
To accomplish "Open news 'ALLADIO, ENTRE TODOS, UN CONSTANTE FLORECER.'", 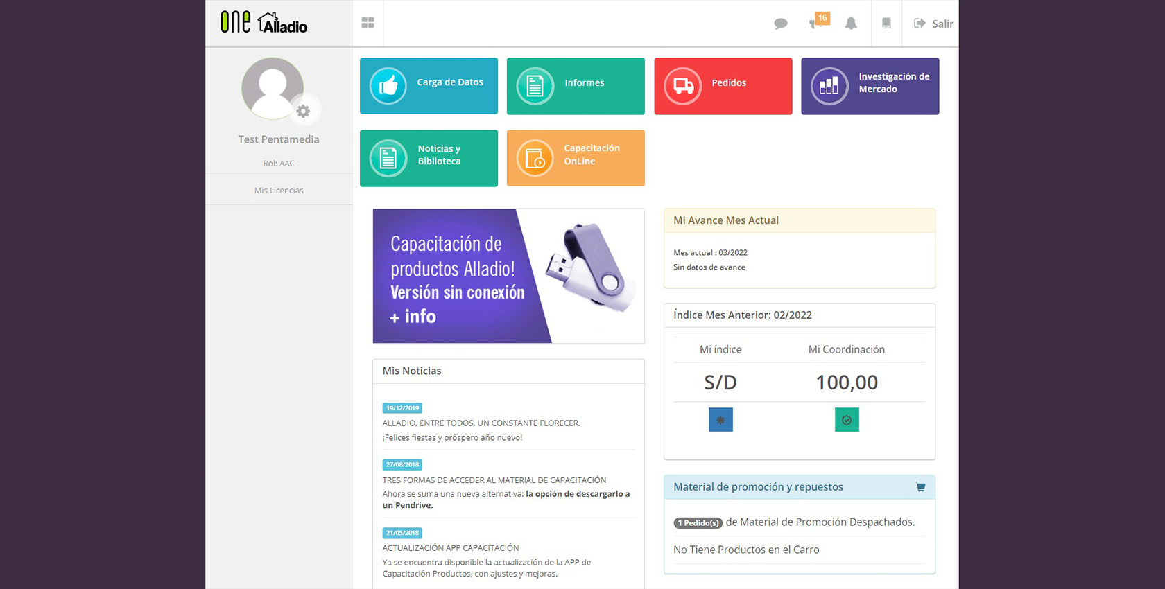I will [481, 423].
